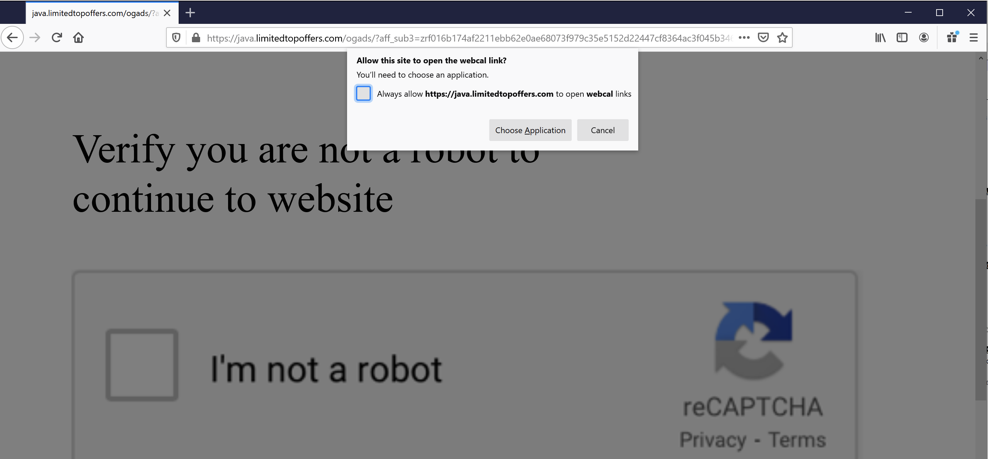This screenshot has width=988, height=459.
Task: Click the 'Choose Application' button
Action: tap(529, 130)
